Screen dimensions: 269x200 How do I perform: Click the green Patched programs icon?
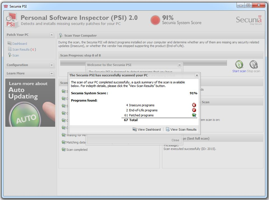click(194, 115)
